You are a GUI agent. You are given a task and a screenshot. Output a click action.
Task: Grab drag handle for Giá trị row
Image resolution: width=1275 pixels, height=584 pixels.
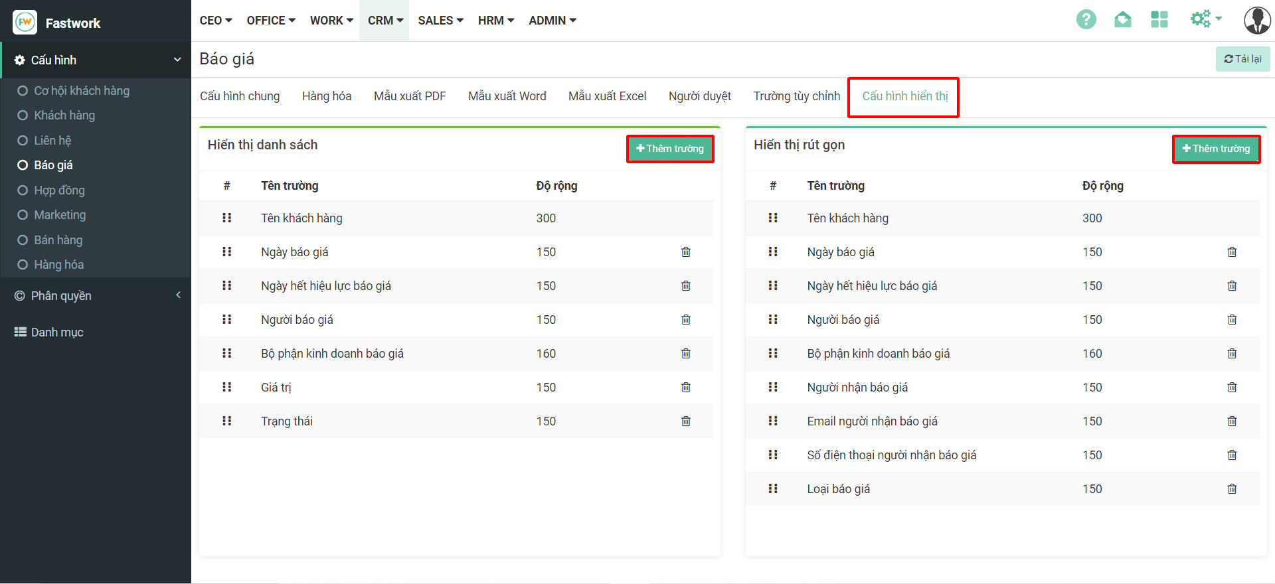(226, 388)
